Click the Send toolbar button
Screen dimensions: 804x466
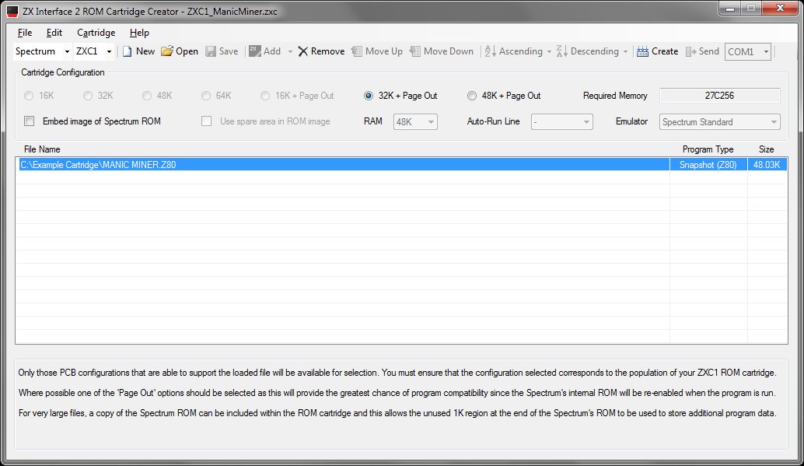pyautogui.click(x=702, y=51)
